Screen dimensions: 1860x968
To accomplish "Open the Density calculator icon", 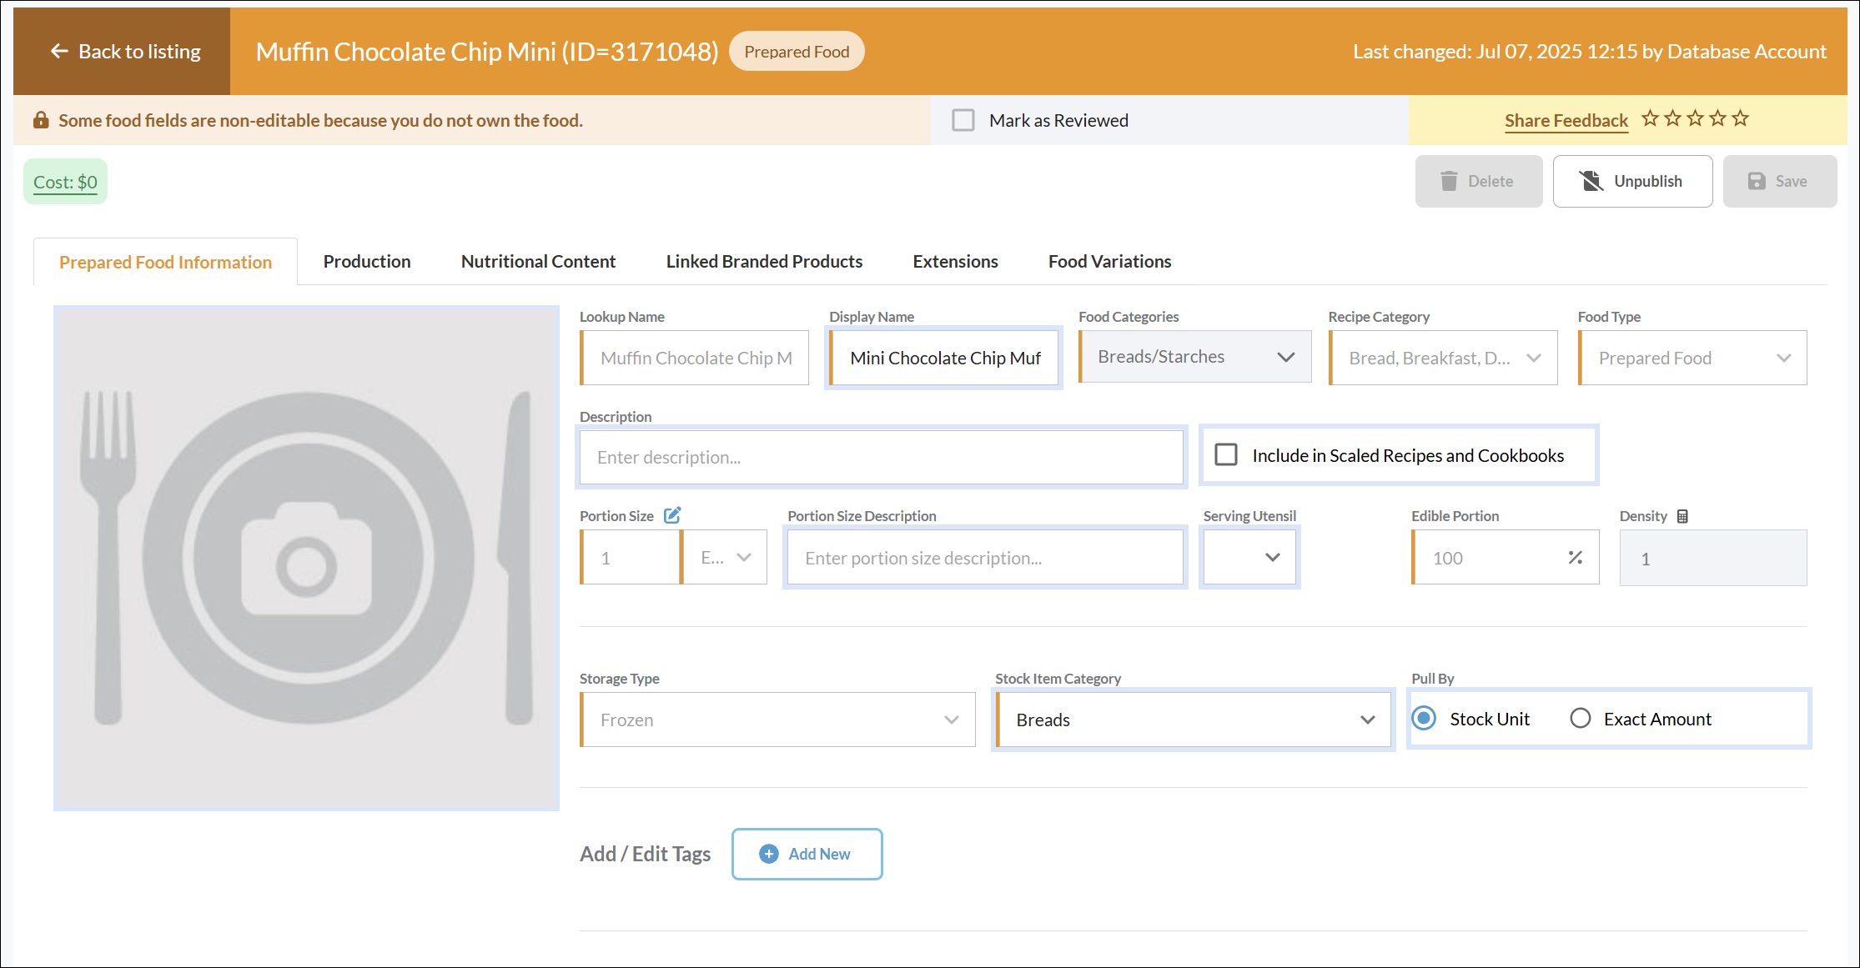I will 1682,516.
